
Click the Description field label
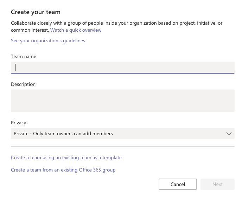coord(23,85)
